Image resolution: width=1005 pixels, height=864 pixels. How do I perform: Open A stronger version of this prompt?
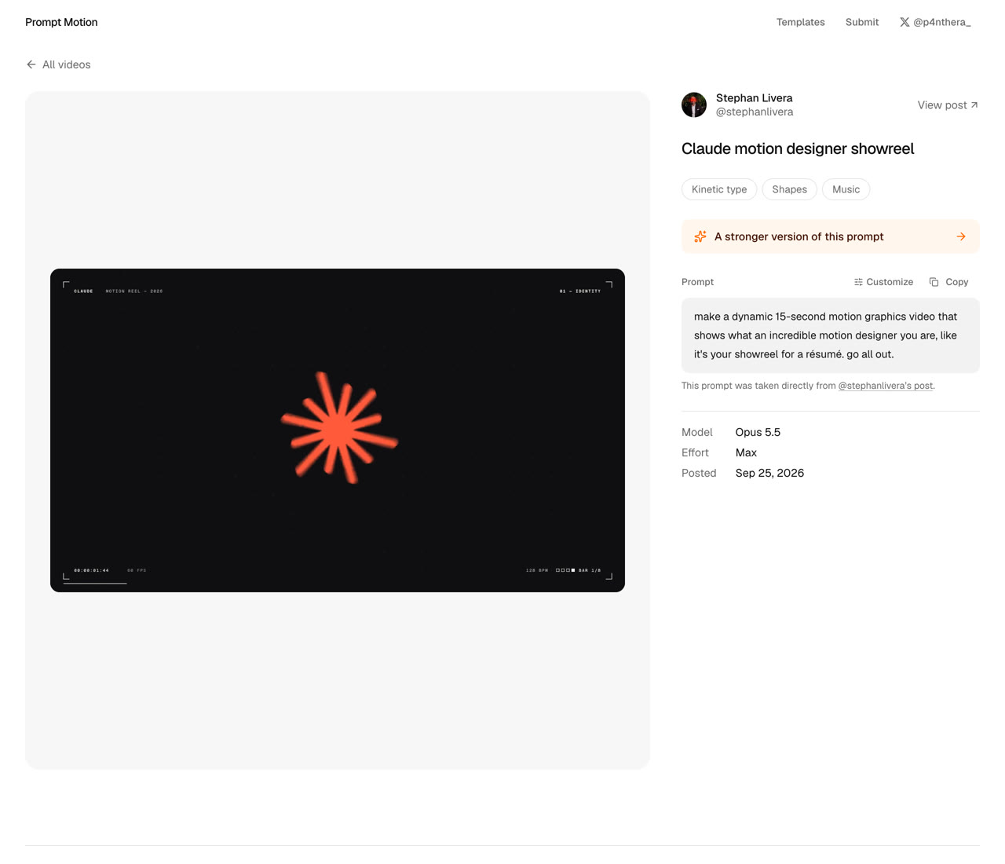click(831, 236)
